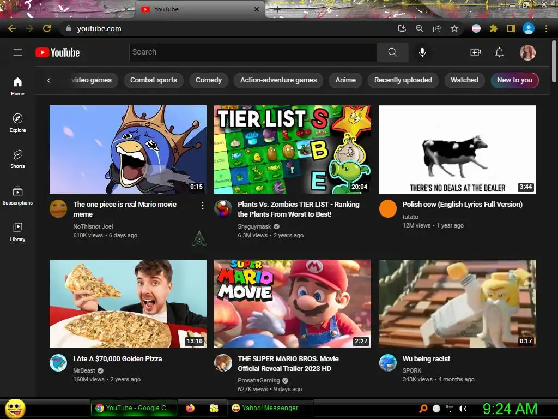Viewport: 558px width, 419px height.
Task: Select the Anime chip
Action: click(345, 80)
